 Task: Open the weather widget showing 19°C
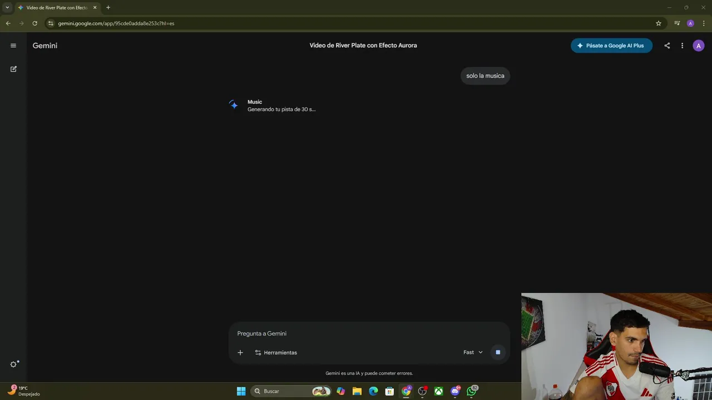pyautogui.click(x=23, y=391)
